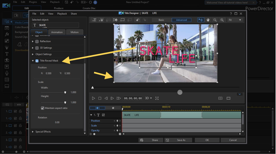276x154 pixels.
Task: Open the Fit zoom dropdown
Action: click(235, 20)
